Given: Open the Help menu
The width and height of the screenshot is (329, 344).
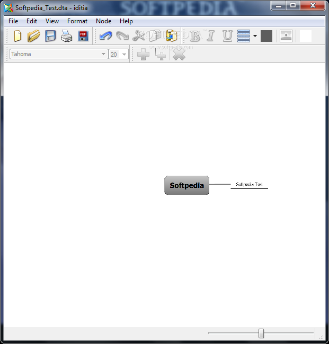Looking at the screenshot, I should (x=126, y=21).
